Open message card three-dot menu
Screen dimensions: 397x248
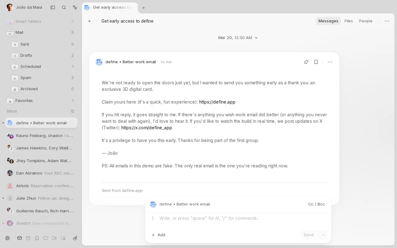[x=330, y=62]
